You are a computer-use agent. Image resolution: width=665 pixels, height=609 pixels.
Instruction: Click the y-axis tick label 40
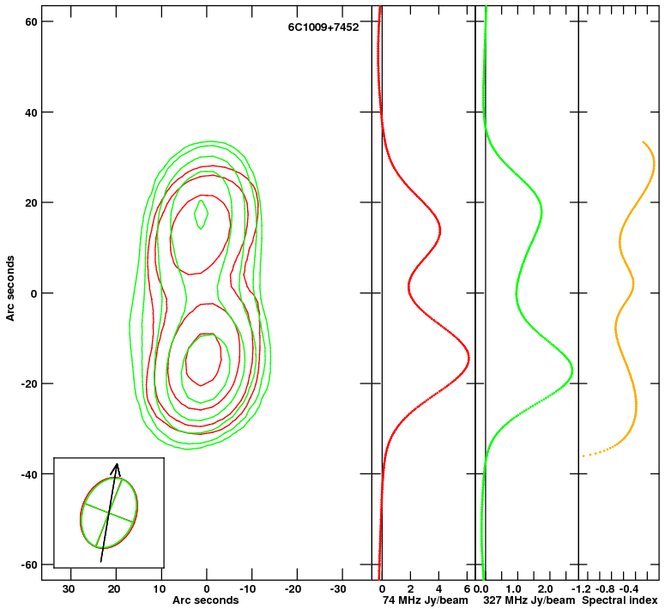pyautogui.click(x=32, y=112)
